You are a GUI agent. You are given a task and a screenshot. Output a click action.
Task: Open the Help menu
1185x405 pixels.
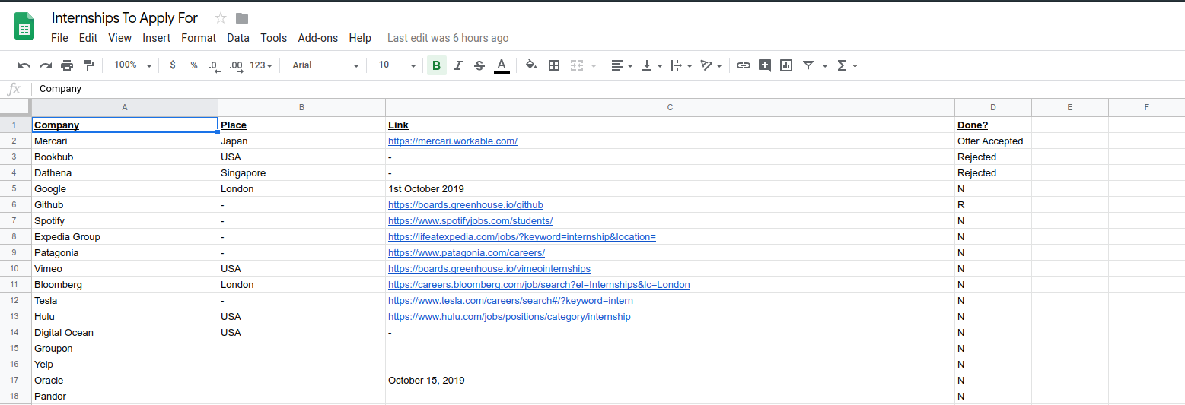[x=360, y=38]
